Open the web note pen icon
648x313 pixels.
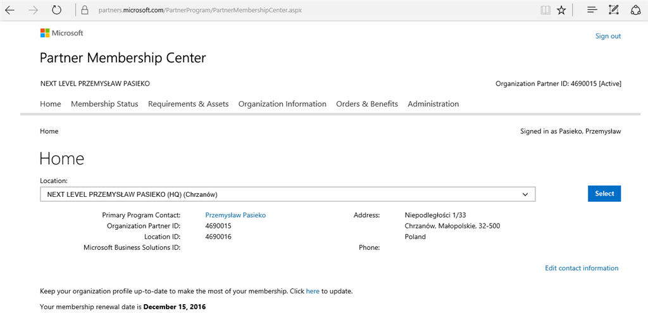pos(614,10)
